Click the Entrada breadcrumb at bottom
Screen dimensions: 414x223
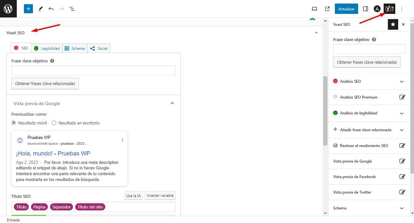point(13,220)
